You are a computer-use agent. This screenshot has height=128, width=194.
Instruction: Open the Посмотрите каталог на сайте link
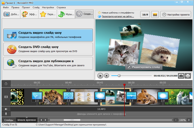(x=117, y=16)
